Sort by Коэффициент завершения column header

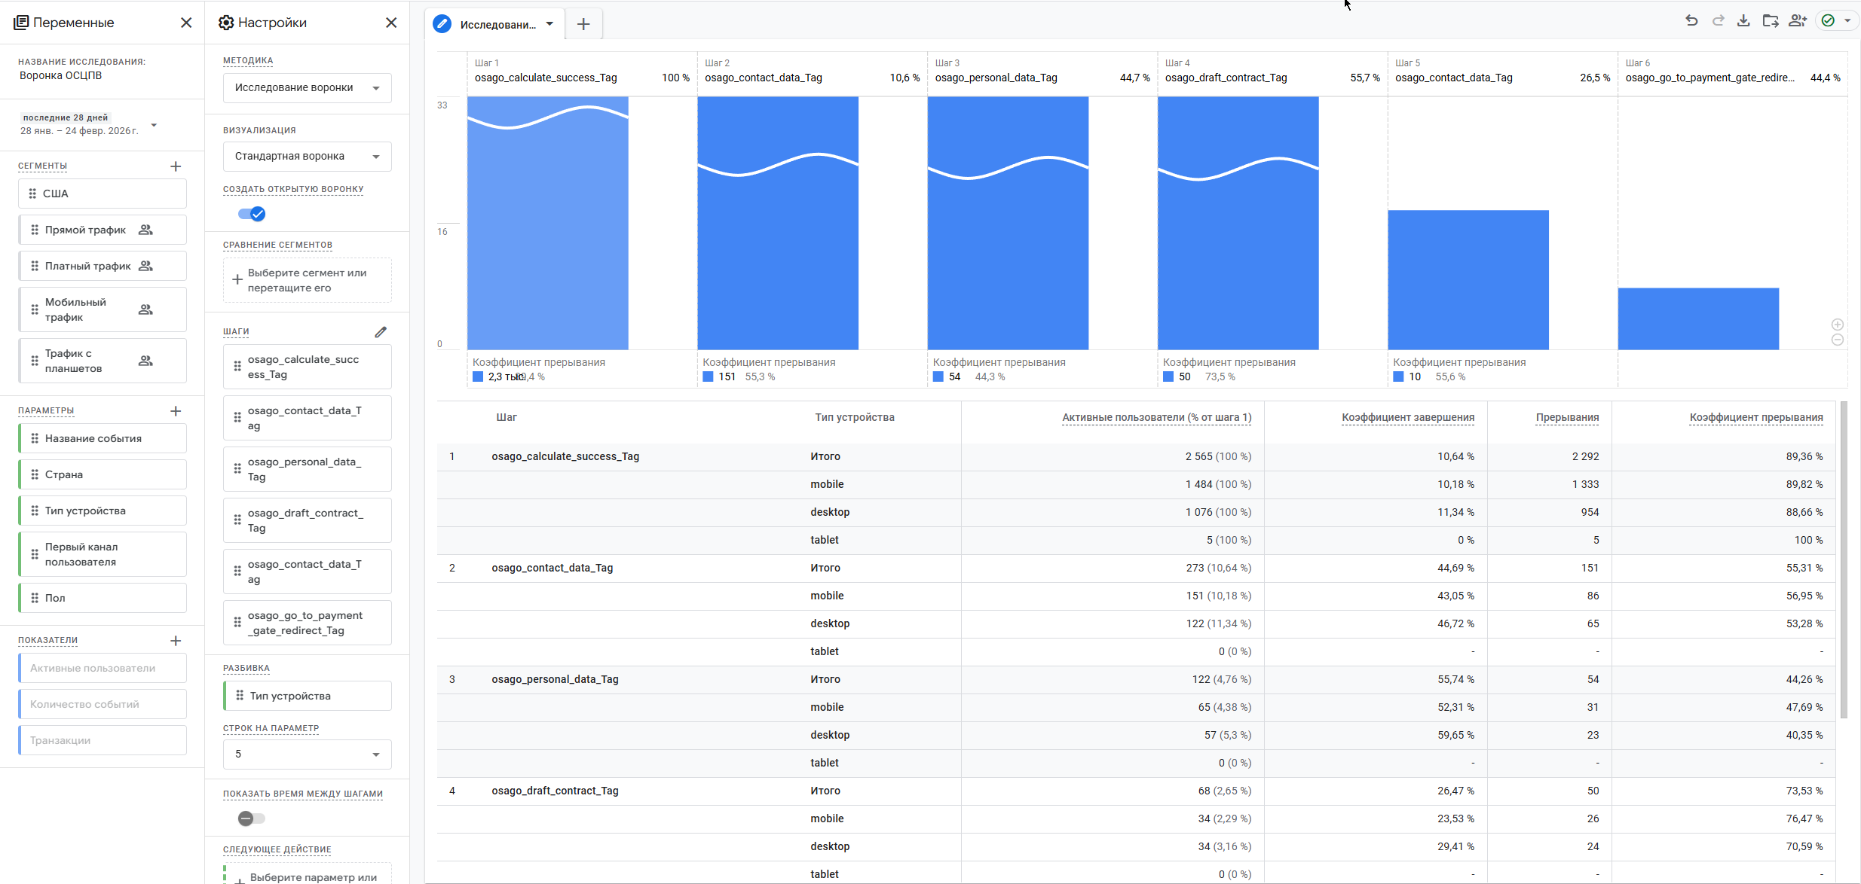pyautogui.click(x=1407, y=417)
